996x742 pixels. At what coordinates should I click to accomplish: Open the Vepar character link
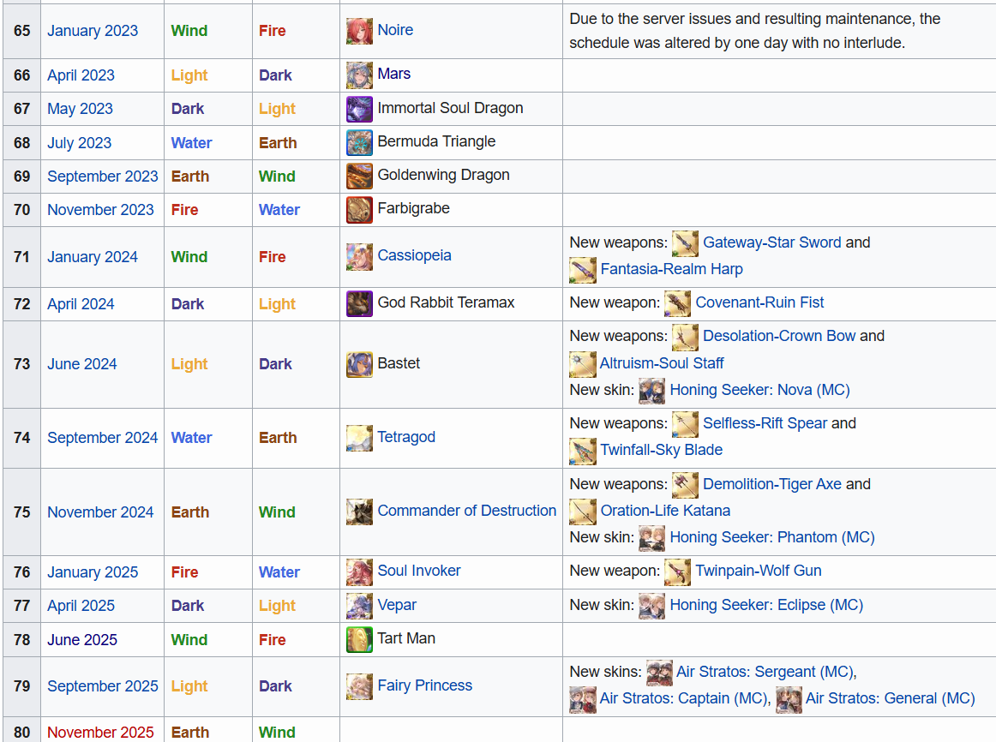click(x=397, y=605)
